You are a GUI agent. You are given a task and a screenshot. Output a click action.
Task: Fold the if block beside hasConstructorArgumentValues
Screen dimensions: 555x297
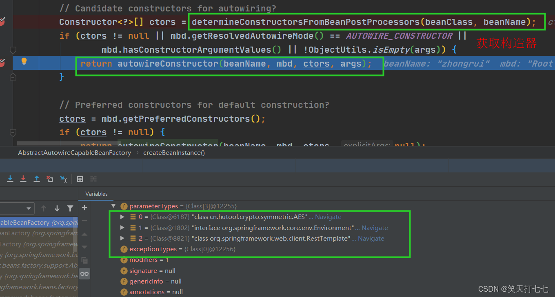point(13,50)
